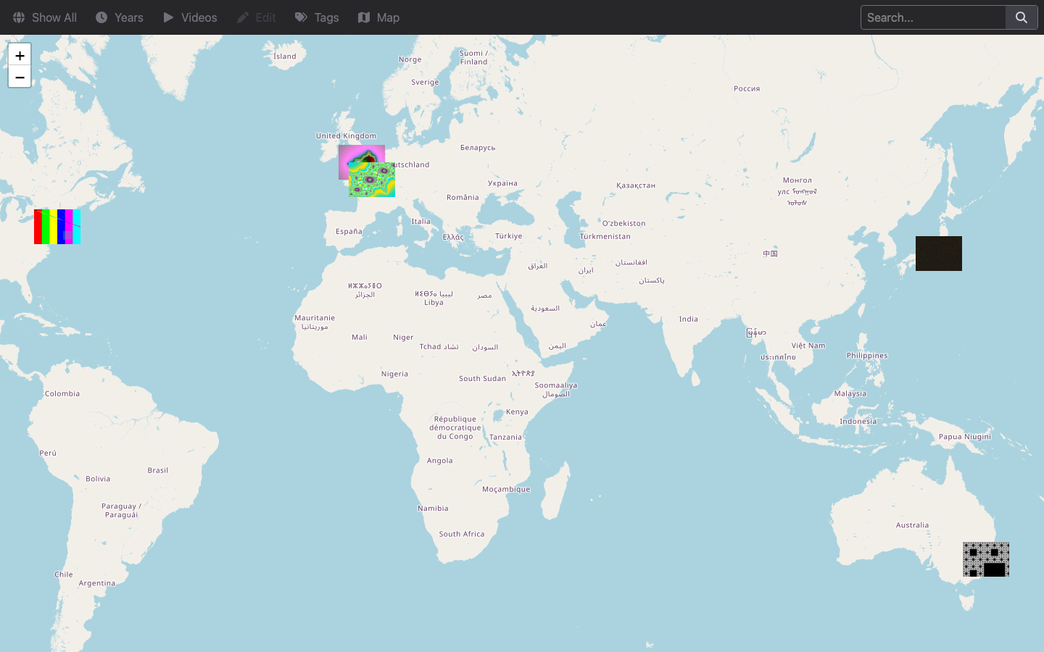
Task: Click the magnifying glass search button
Action: click(x=1022, y=17)
